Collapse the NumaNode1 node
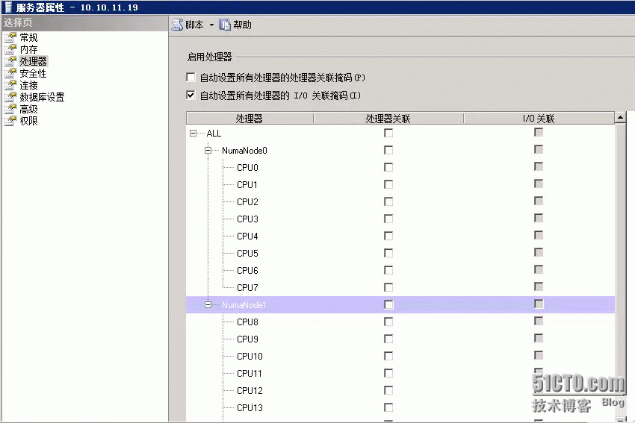This screenshot has width=635, height=423. 208,305
